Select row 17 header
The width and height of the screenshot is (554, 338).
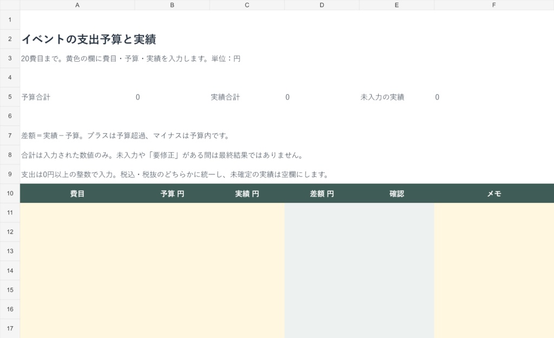click(x=10, y=328)
